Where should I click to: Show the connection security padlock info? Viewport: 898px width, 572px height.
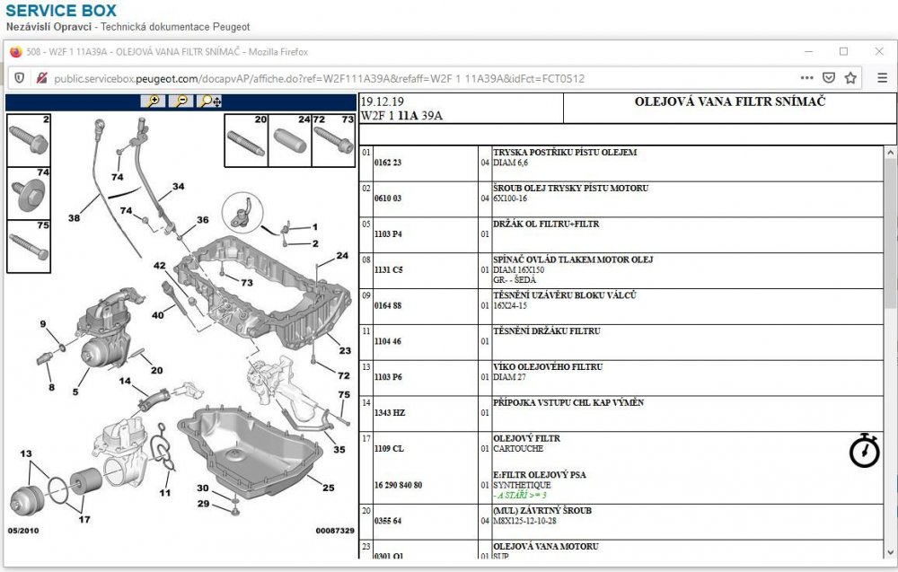click(x=41, y=78)
